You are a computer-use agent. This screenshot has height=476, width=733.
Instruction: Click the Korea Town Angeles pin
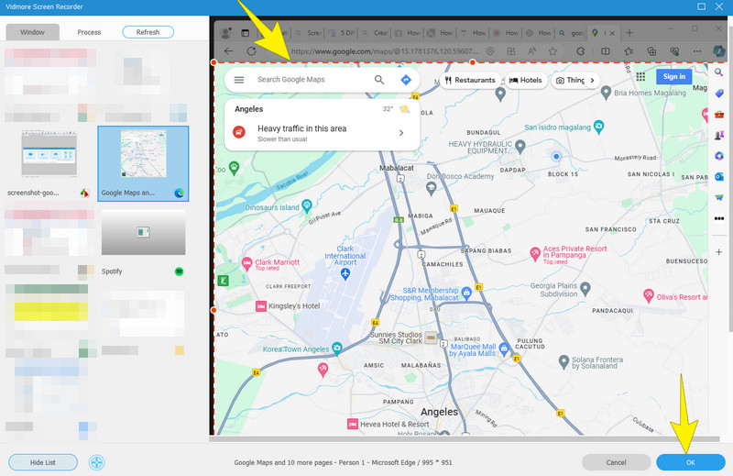(336, 348)
